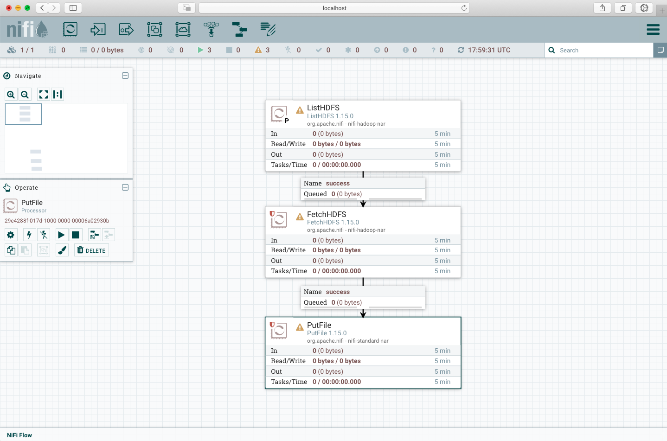Change color with the paintbrush button
Viewport: 667px width, 441px height.
pyautogui.click(x=62, y=250)
